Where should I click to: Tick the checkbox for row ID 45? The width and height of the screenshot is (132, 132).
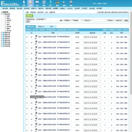pos(27,131)
